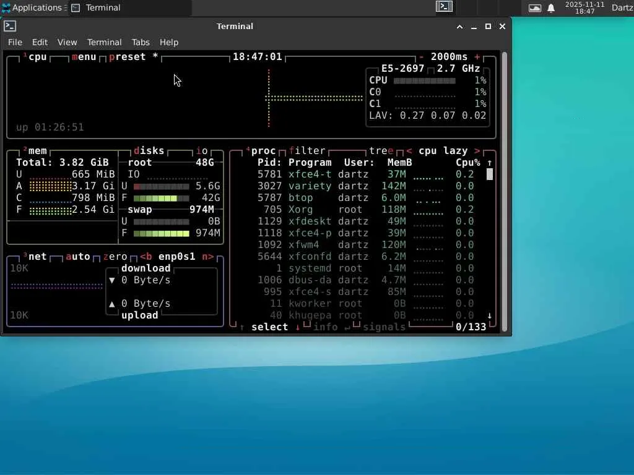The image size is (634, 475).
Task: Select next network interface with n>
Action: tap(208, 257)
